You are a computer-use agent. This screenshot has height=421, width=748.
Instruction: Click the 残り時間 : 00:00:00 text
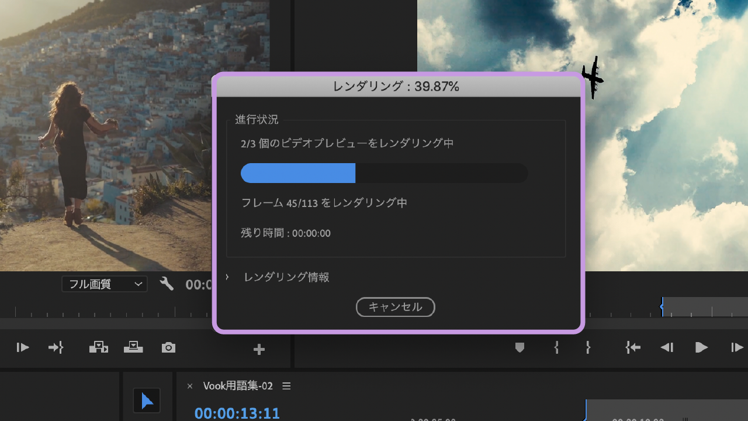(286, 233)
